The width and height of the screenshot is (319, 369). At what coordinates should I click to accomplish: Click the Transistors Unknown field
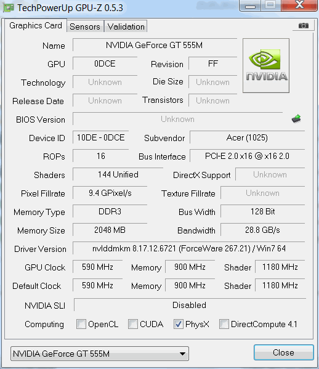click(x=212, y=100)
